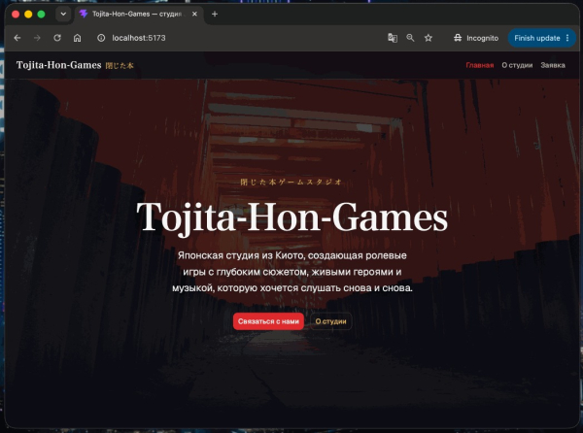
Task: Go back with the browser back arrow
Action: [17, 38]
